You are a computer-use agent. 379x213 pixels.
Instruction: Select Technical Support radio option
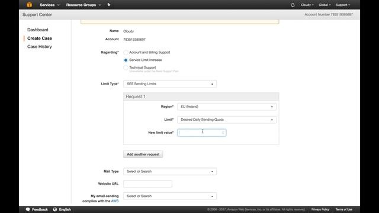[126, 67]
